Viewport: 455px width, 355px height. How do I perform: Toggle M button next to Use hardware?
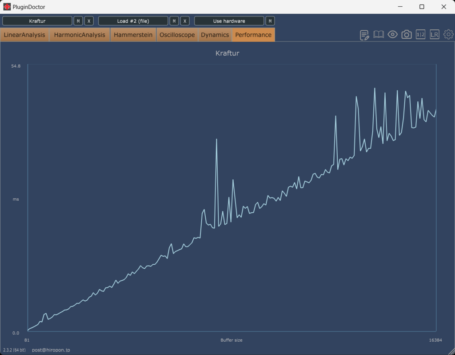coord(270,21)
